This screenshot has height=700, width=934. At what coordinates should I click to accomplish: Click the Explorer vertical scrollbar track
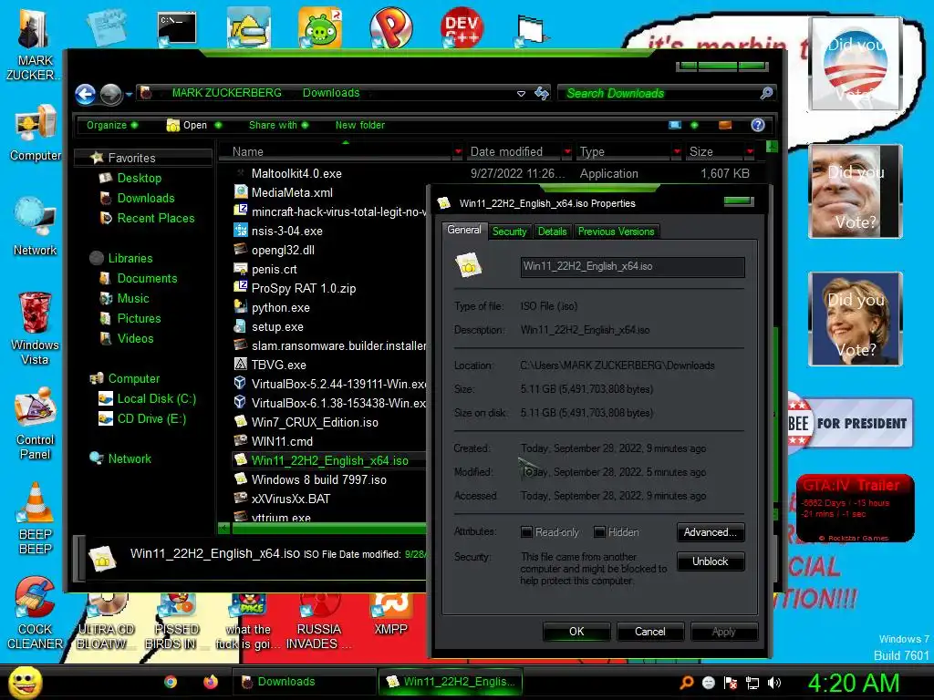(x=774, y=417)
